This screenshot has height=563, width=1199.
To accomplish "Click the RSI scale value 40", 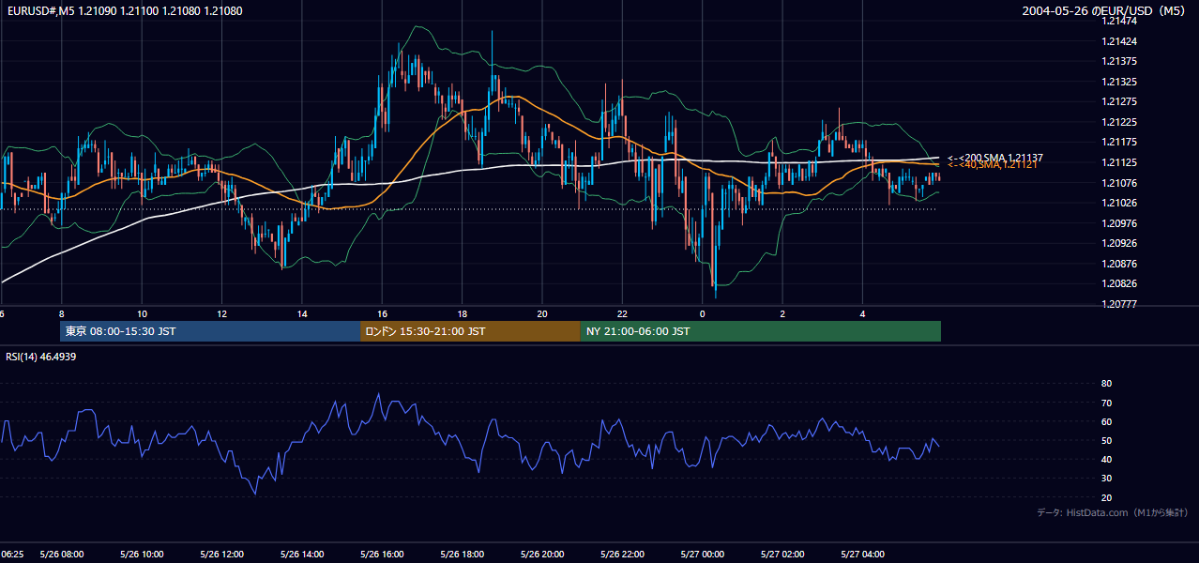I will (x=1106, y=460).
